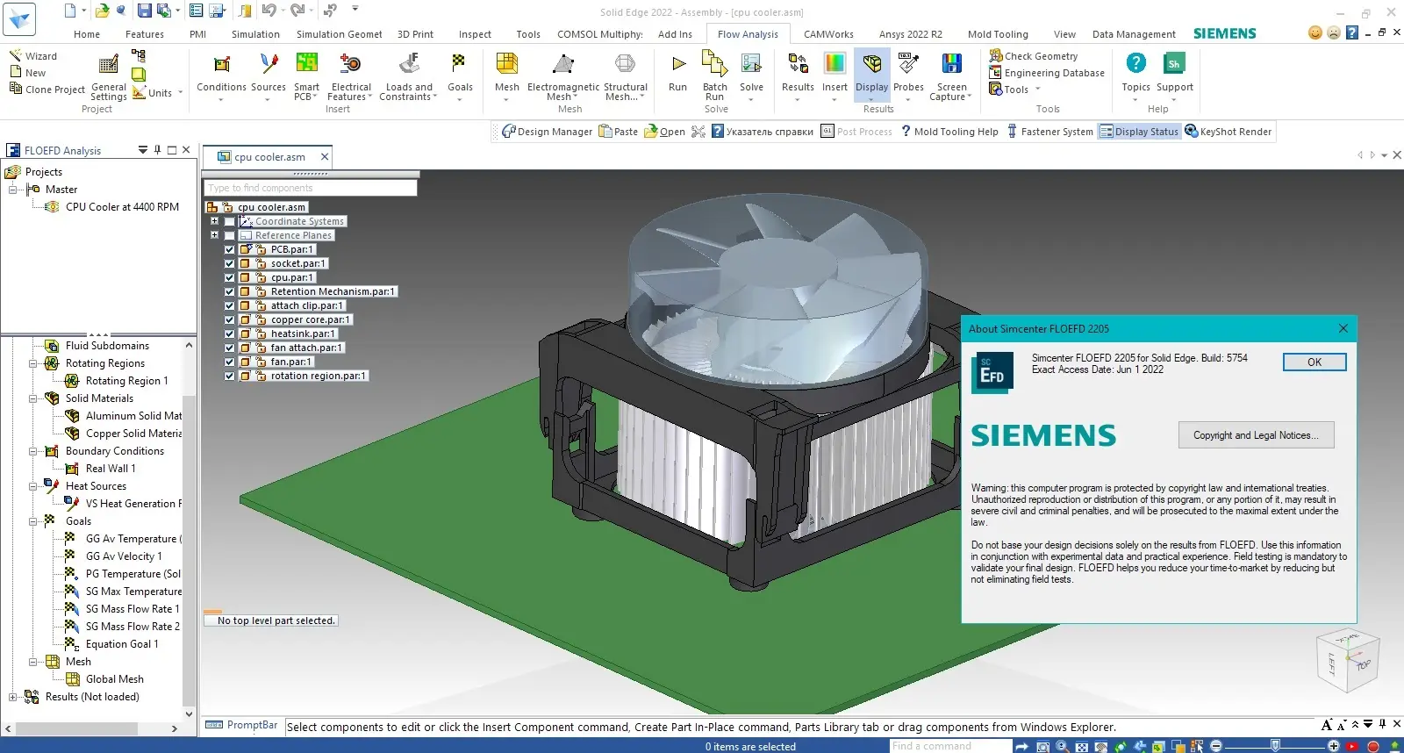
Task: Toggle Display Status button
Action: click(1139, 132)
